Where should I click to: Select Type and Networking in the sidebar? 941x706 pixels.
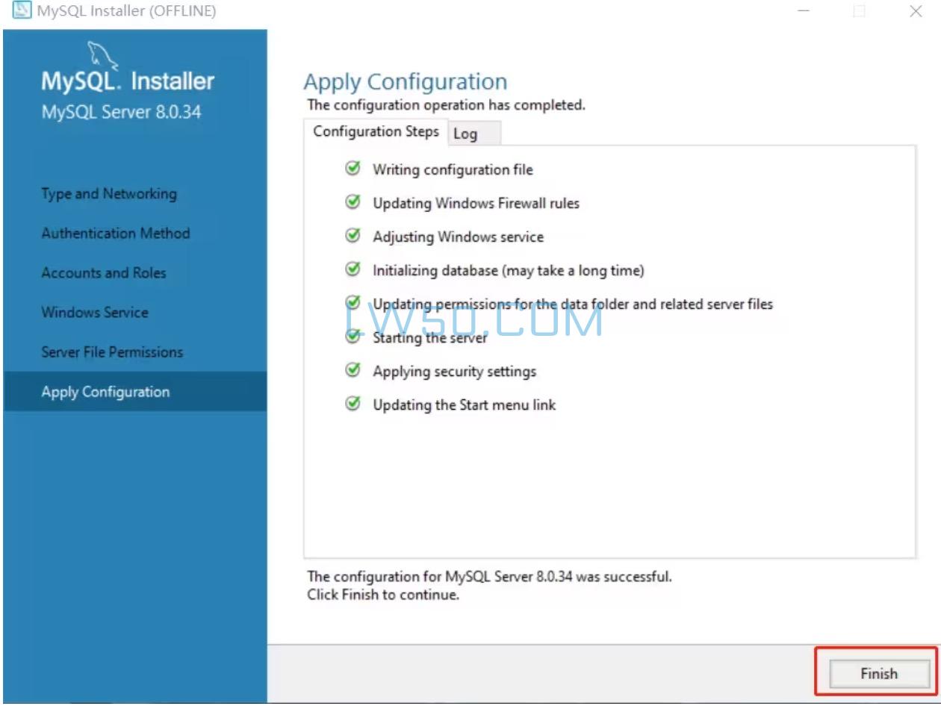(109, 193)
